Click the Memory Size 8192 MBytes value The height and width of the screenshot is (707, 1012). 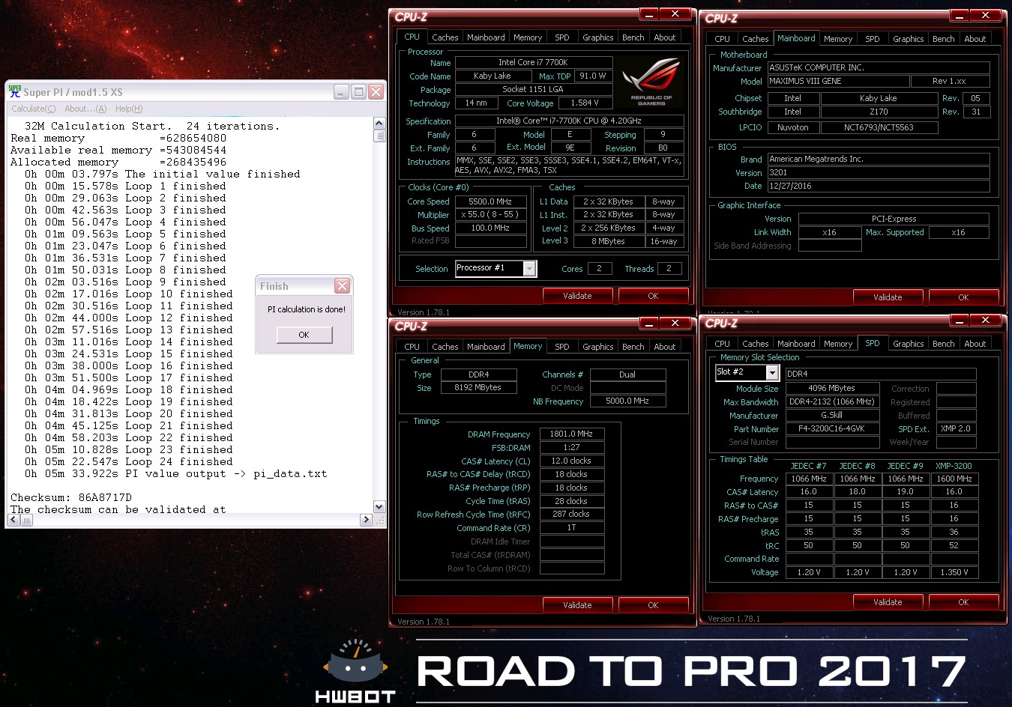coord(478,387)
